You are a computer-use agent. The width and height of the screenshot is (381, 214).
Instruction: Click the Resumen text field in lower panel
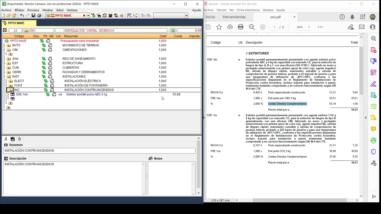tap(99, 151)
